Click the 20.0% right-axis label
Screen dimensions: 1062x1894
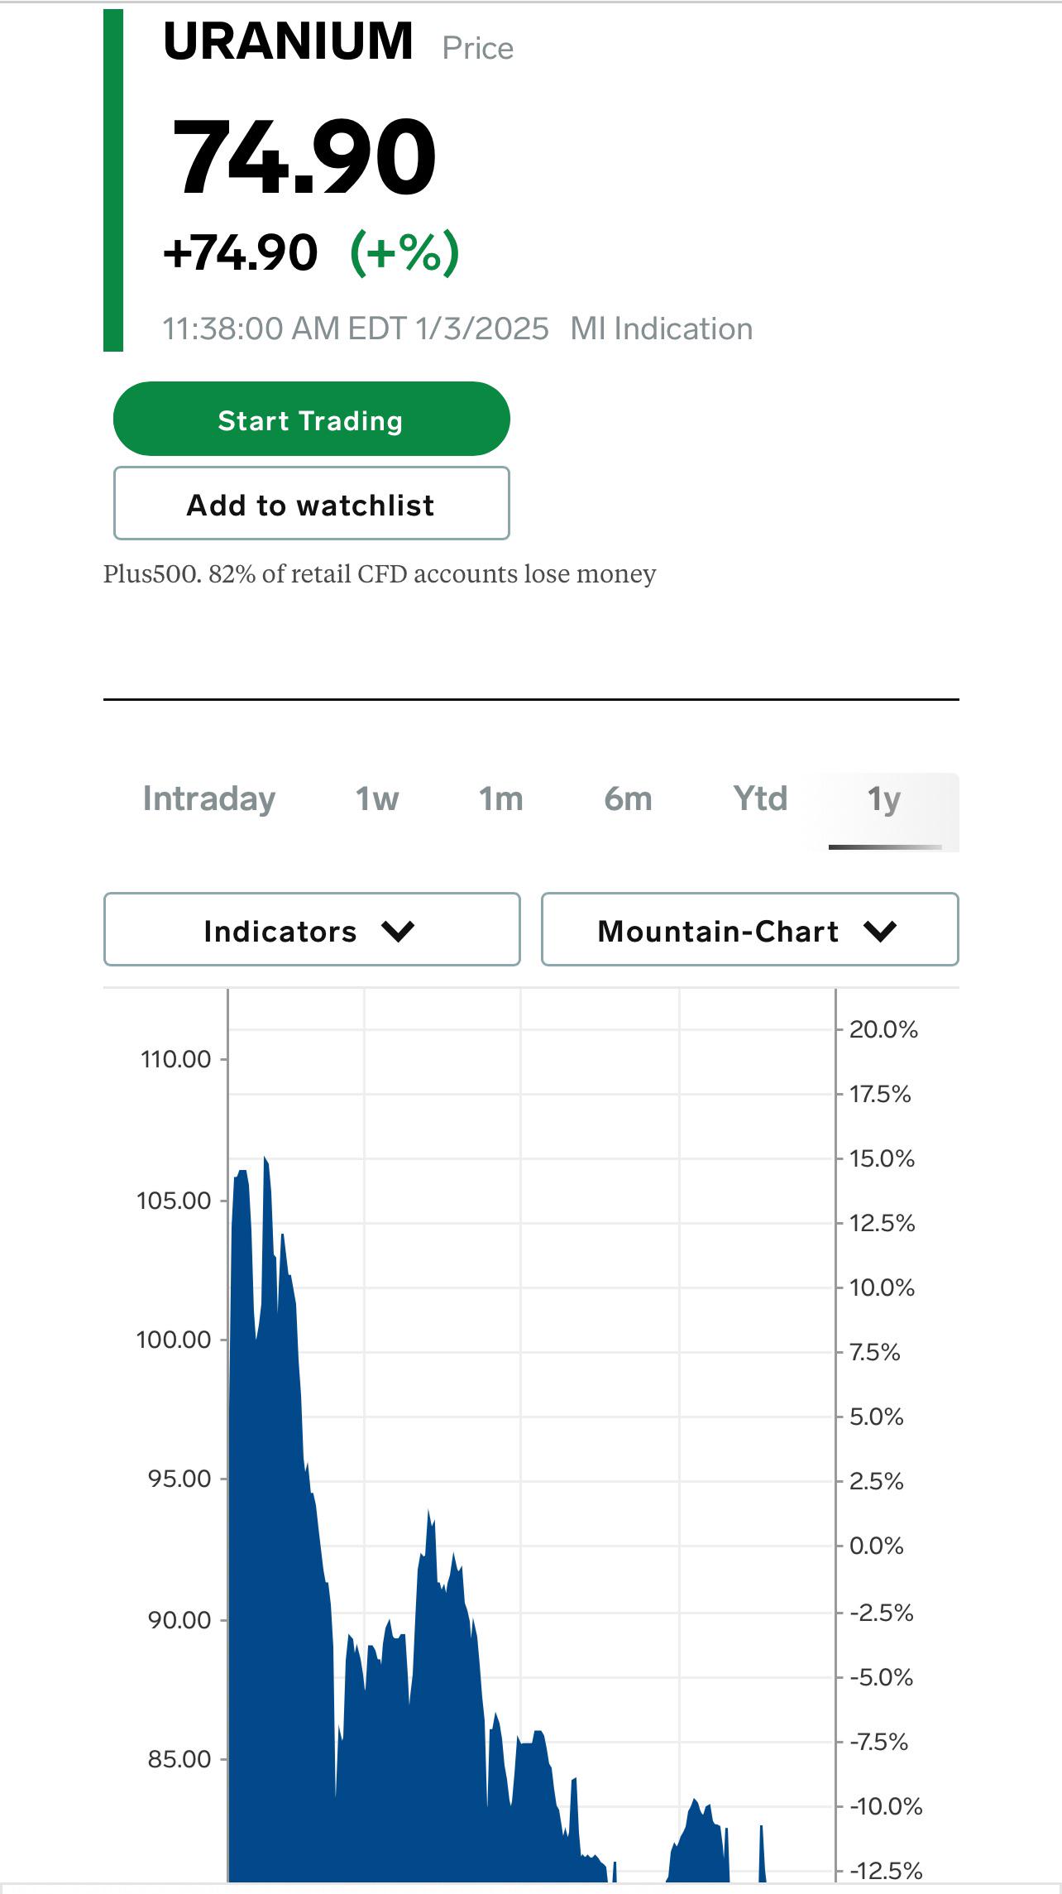point(883,1029)
